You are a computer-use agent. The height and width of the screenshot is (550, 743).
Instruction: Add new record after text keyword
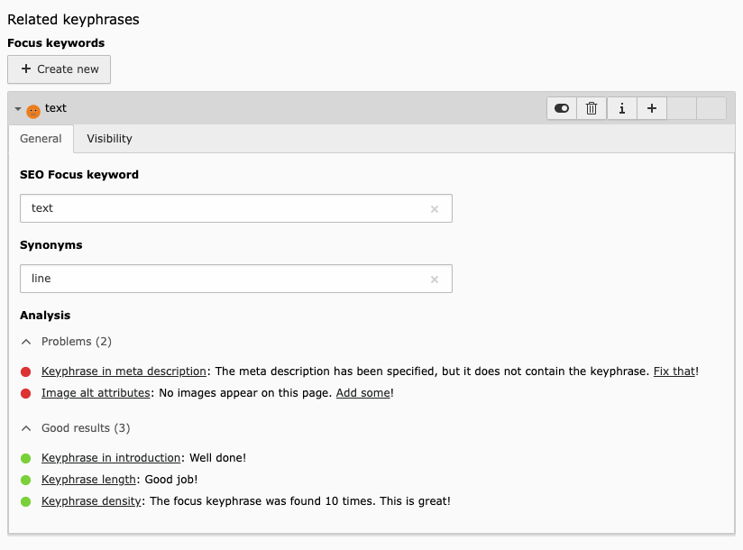(651, 108)
